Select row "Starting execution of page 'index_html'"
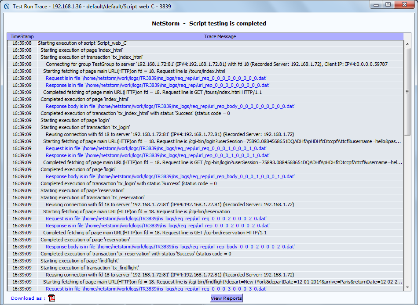The width and height of the screenshot is (418, 305). [x=205, y=50]
